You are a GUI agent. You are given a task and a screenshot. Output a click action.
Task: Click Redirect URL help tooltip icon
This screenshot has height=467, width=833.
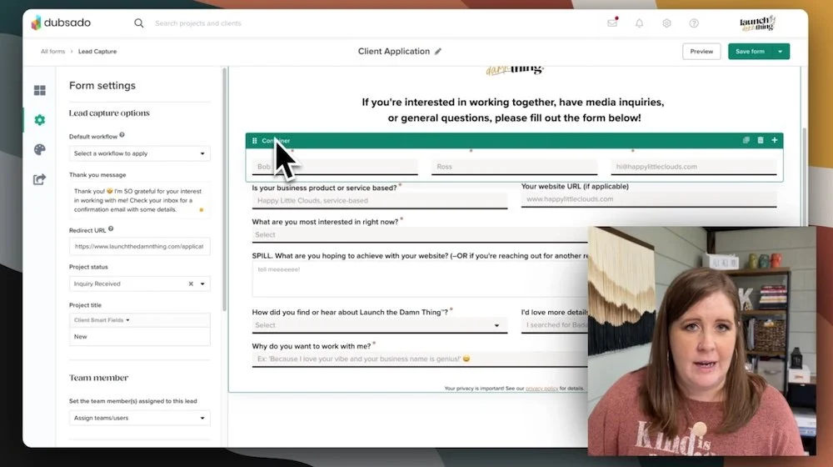pos(111,228)
